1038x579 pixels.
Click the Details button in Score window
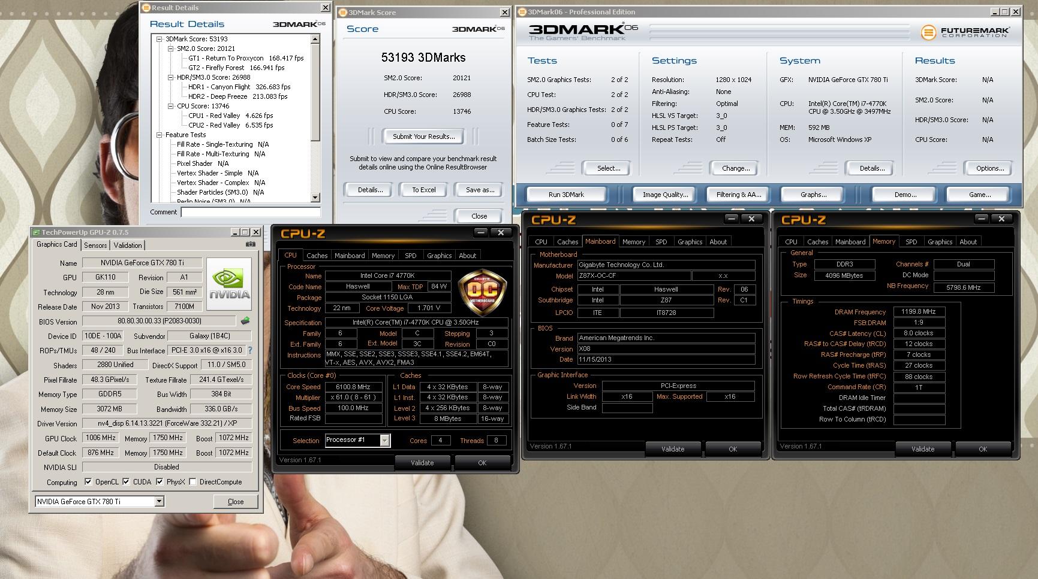(x=370, y=190)
